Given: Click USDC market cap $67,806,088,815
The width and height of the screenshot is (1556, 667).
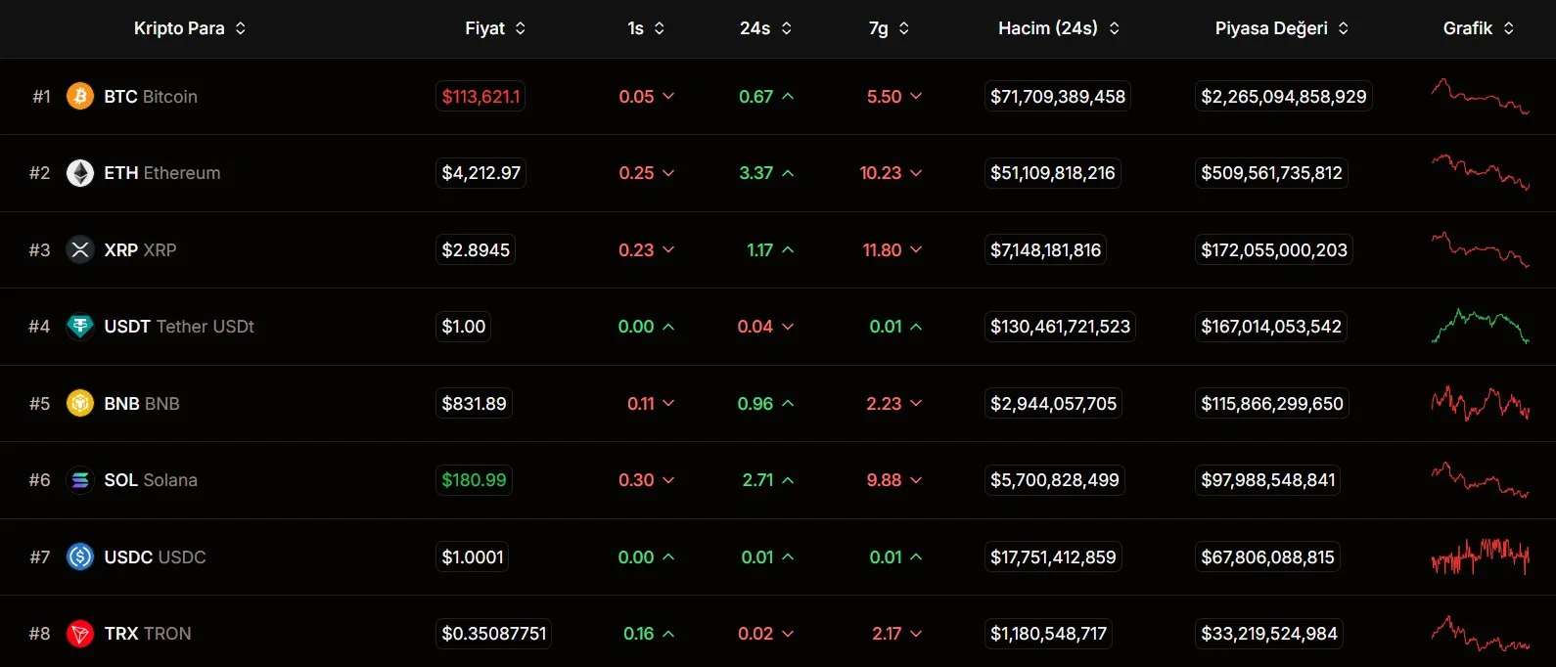Looking at the screenshot, I should pyautogui.click(x=1268, y=556).
